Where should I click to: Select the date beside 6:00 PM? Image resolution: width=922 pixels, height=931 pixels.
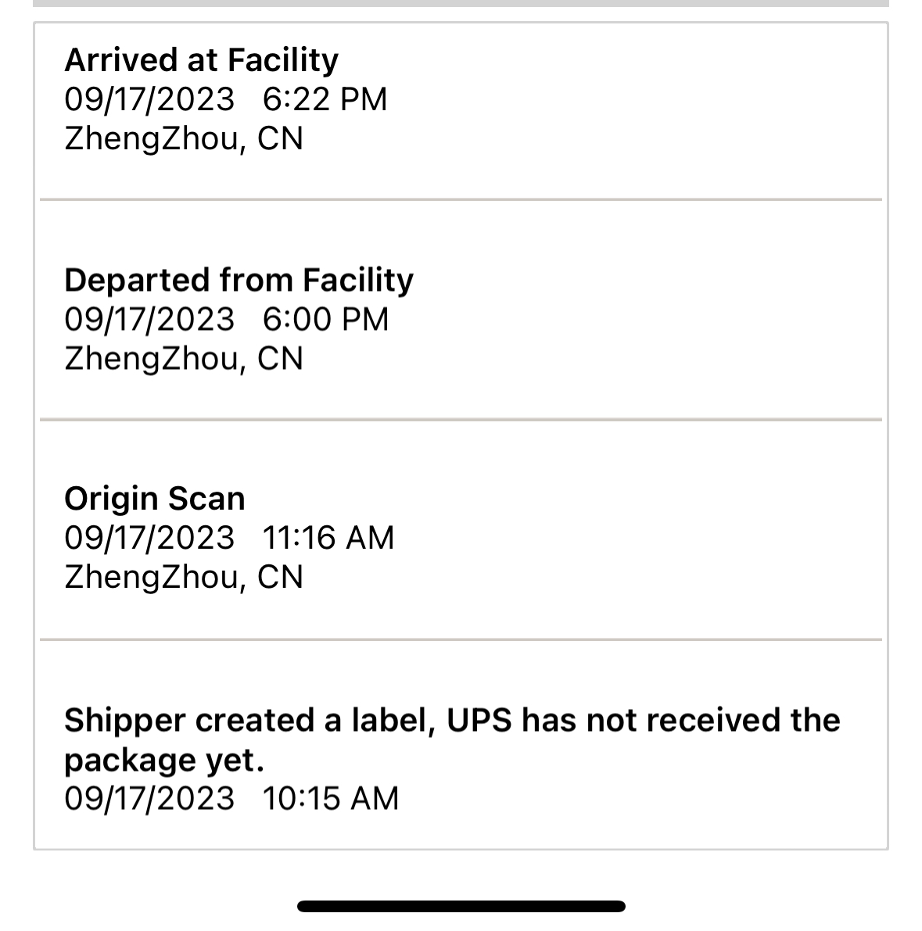[x=149, y=319]
